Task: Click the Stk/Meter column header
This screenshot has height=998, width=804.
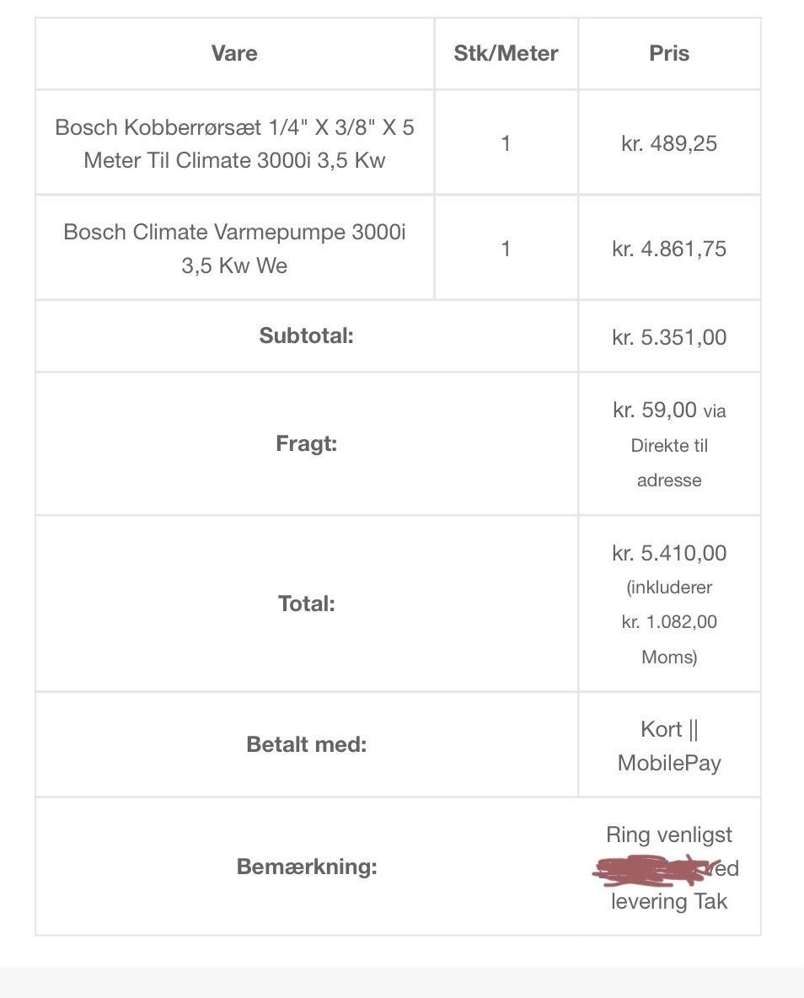Action: [506, 53]
